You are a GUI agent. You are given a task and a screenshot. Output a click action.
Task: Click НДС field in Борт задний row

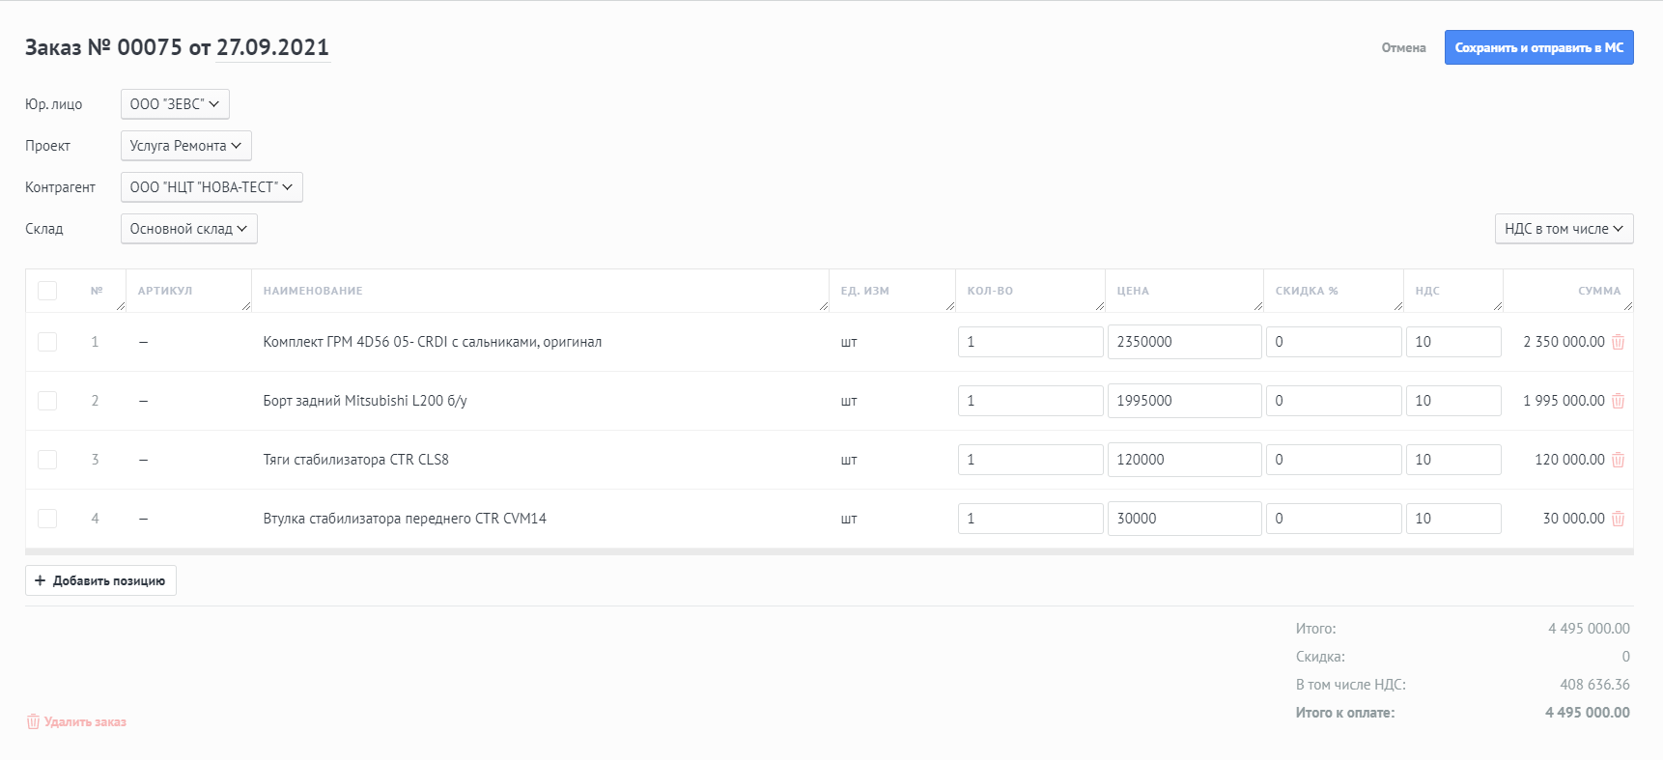click(1453, 401)
